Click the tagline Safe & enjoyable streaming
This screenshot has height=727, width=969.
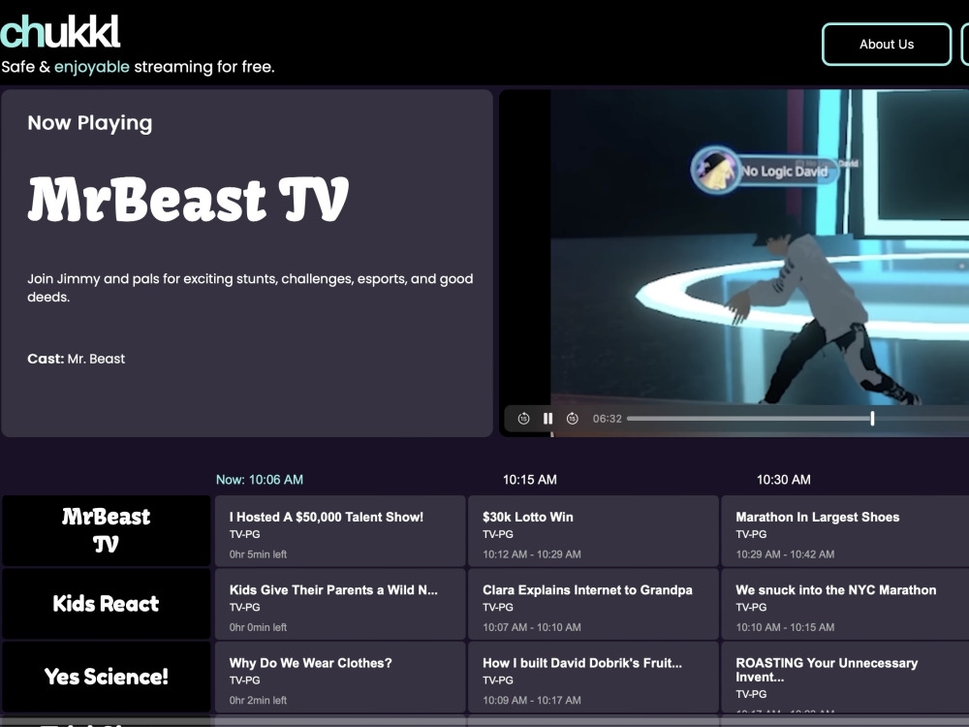pos(138,67)
